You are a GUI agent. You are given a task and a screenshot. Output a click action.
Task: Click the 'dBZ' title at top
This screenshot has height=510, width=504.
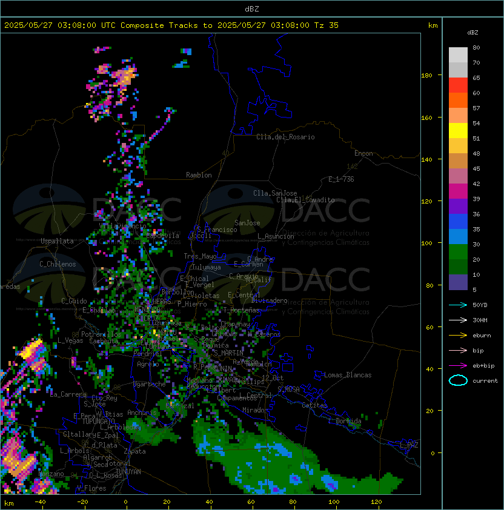click(x=252, y=8)
